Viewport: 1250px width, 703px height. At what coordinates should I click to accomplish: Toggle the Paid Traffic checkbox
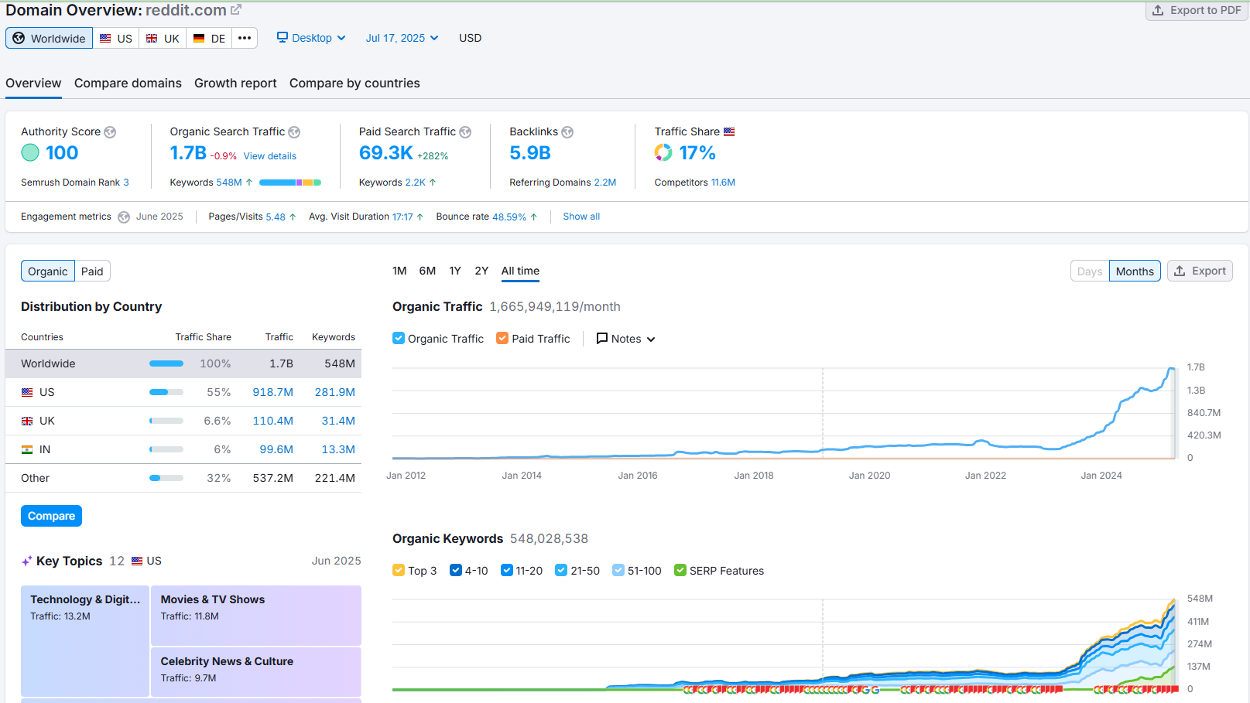click(x=502, y=338)
